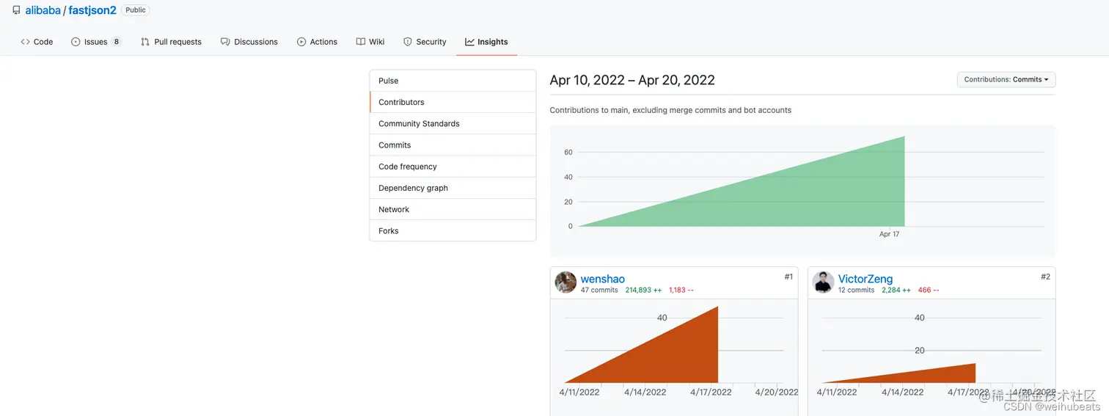1109x416 pixels.
Task: Visit wenshao's profile link
Action: click(603, 279)
